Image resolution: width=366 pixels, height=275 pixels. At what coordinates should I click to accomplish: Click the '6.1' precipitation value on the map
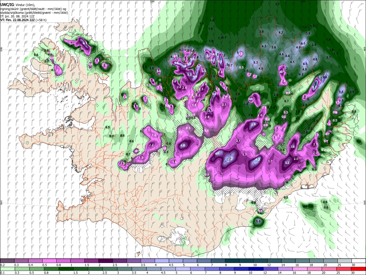click(303, 44)
